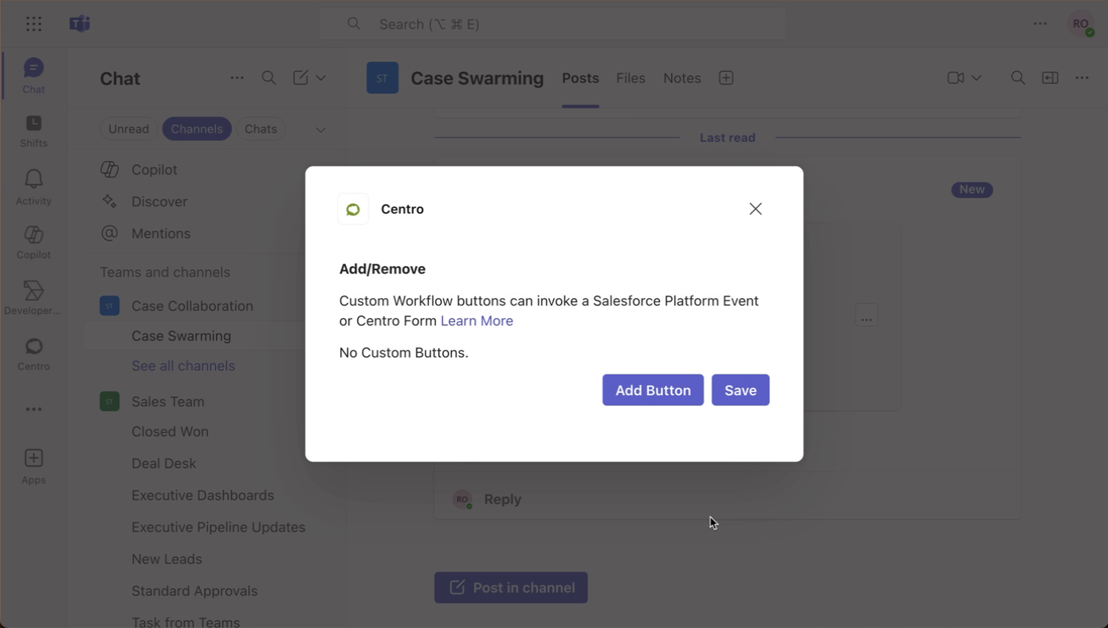Open RO profile avatar menu

point(1081,24)
